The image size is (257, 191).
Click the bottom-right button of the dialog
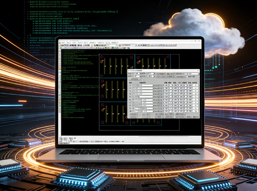pos(195,117)
